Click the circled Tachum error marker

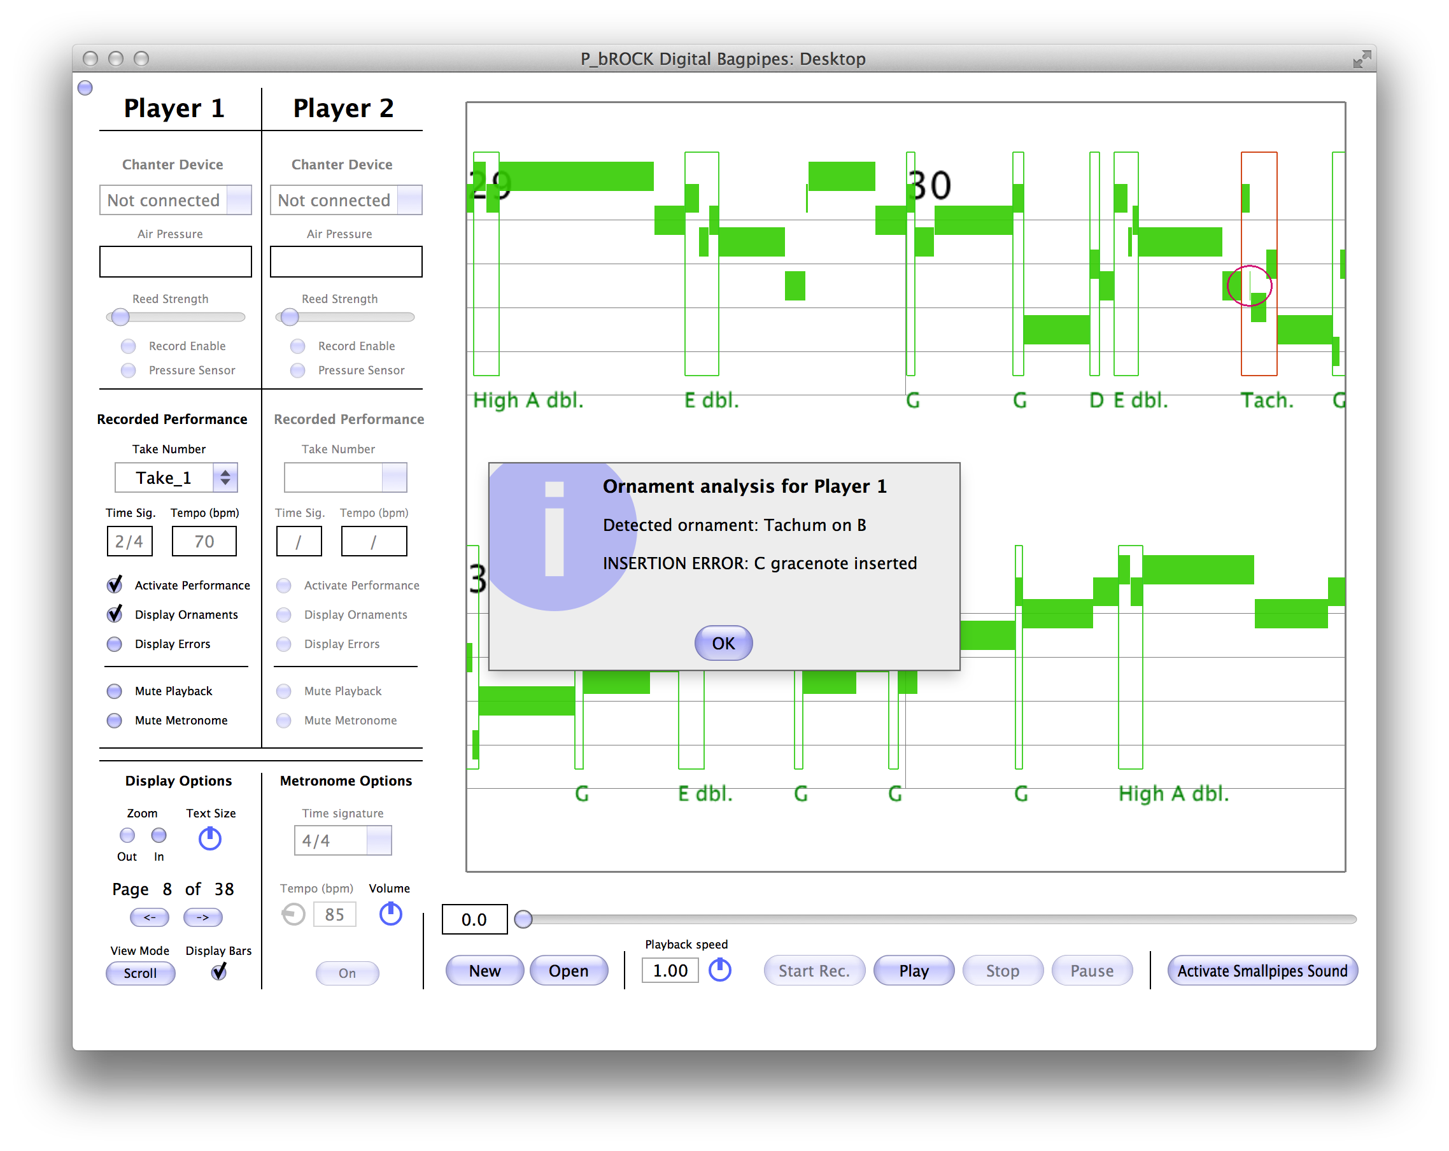1249,286
